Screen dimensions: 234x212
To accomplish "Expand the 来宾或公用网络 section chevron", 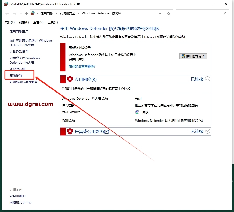I will point(207,131).
